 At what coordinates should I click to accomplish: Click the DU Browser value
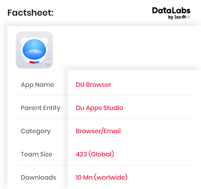tap(93, 85)
